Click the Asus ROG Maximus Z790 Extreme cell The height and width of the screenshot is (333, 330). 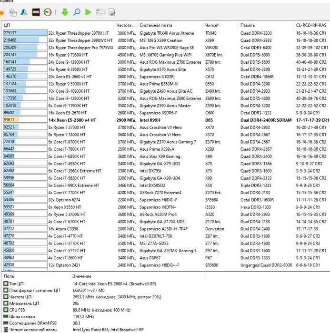click(170, 62)
